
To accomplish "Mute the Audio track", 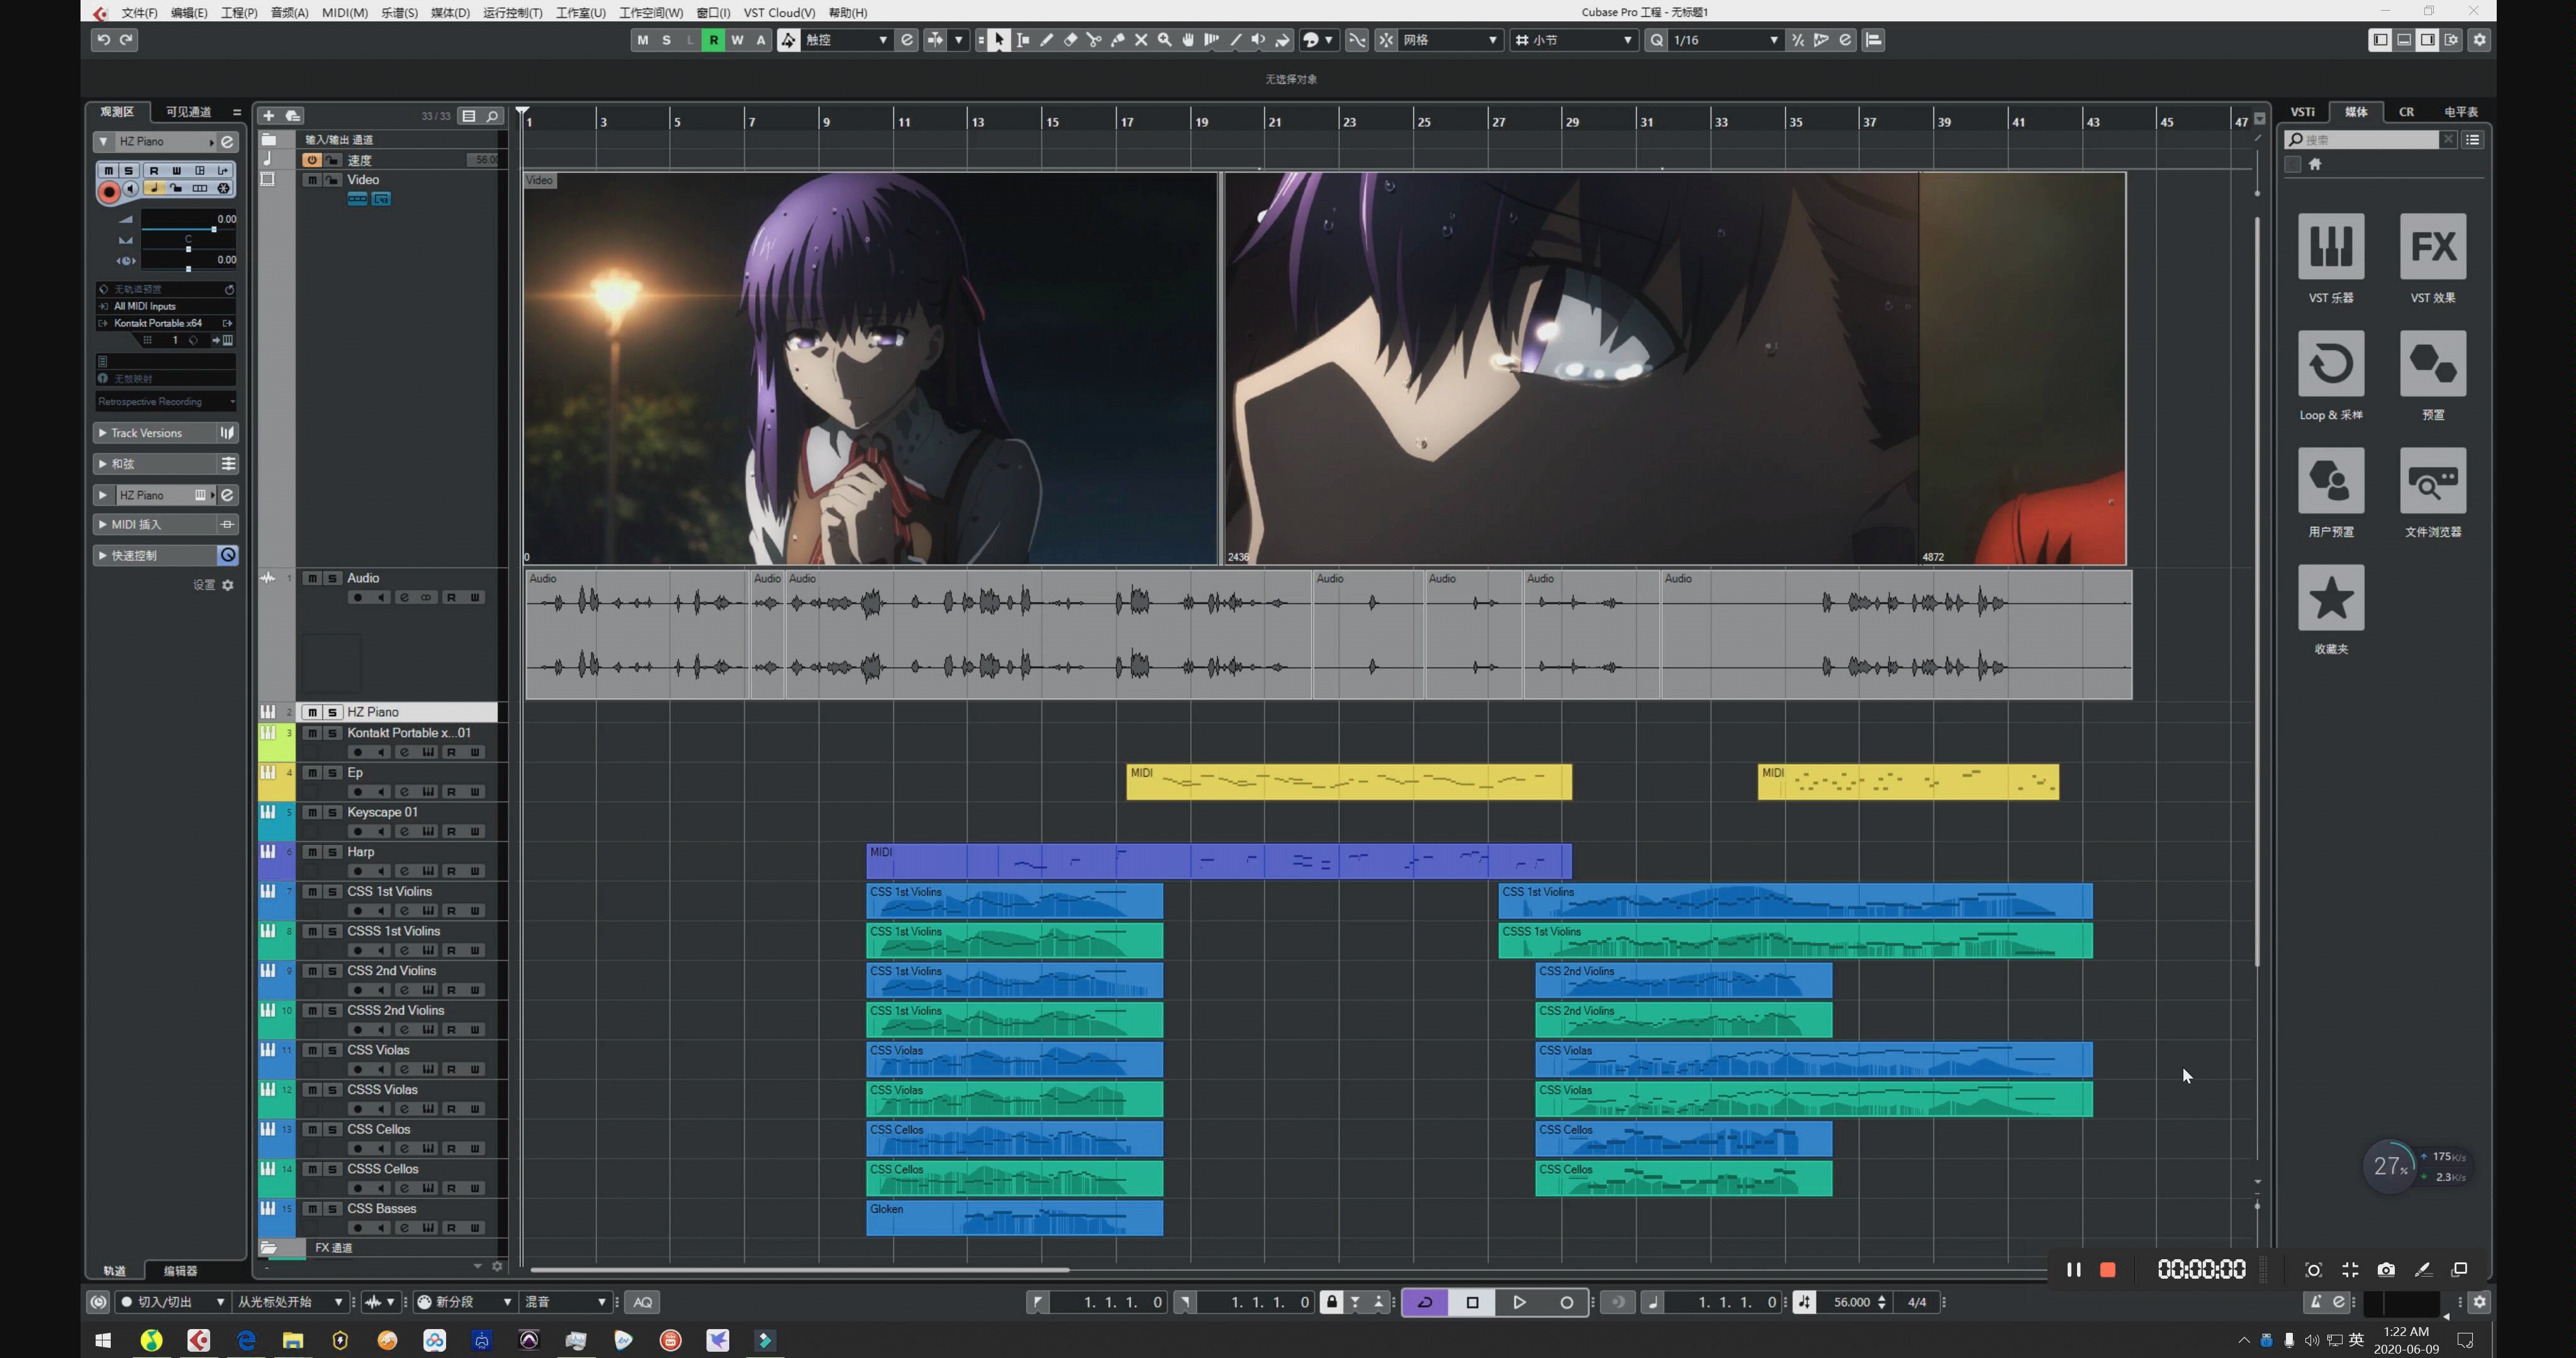I will (x=312, y=578).
